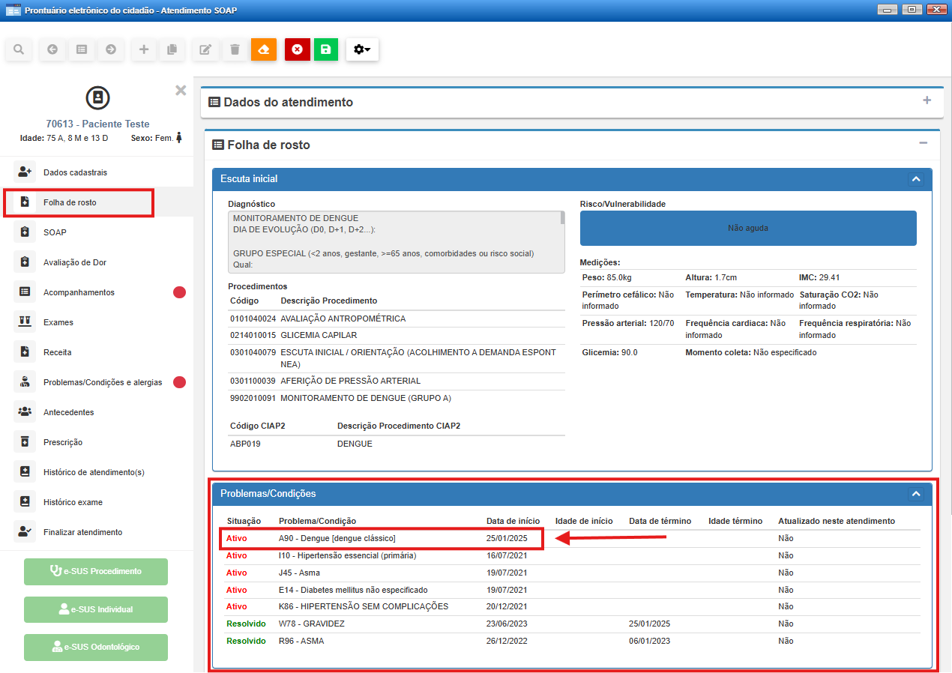Click the magnifier search icon in toolbar
The width and height of the screenshot is (952, 673).
pyautogui.click(x=19, y=49)
